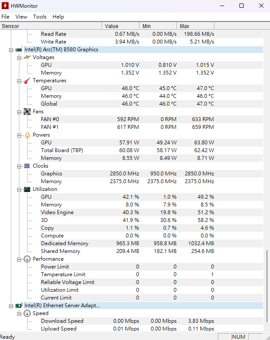Click the vertical scrollbar thumb
270x340 pixels.
267,286
